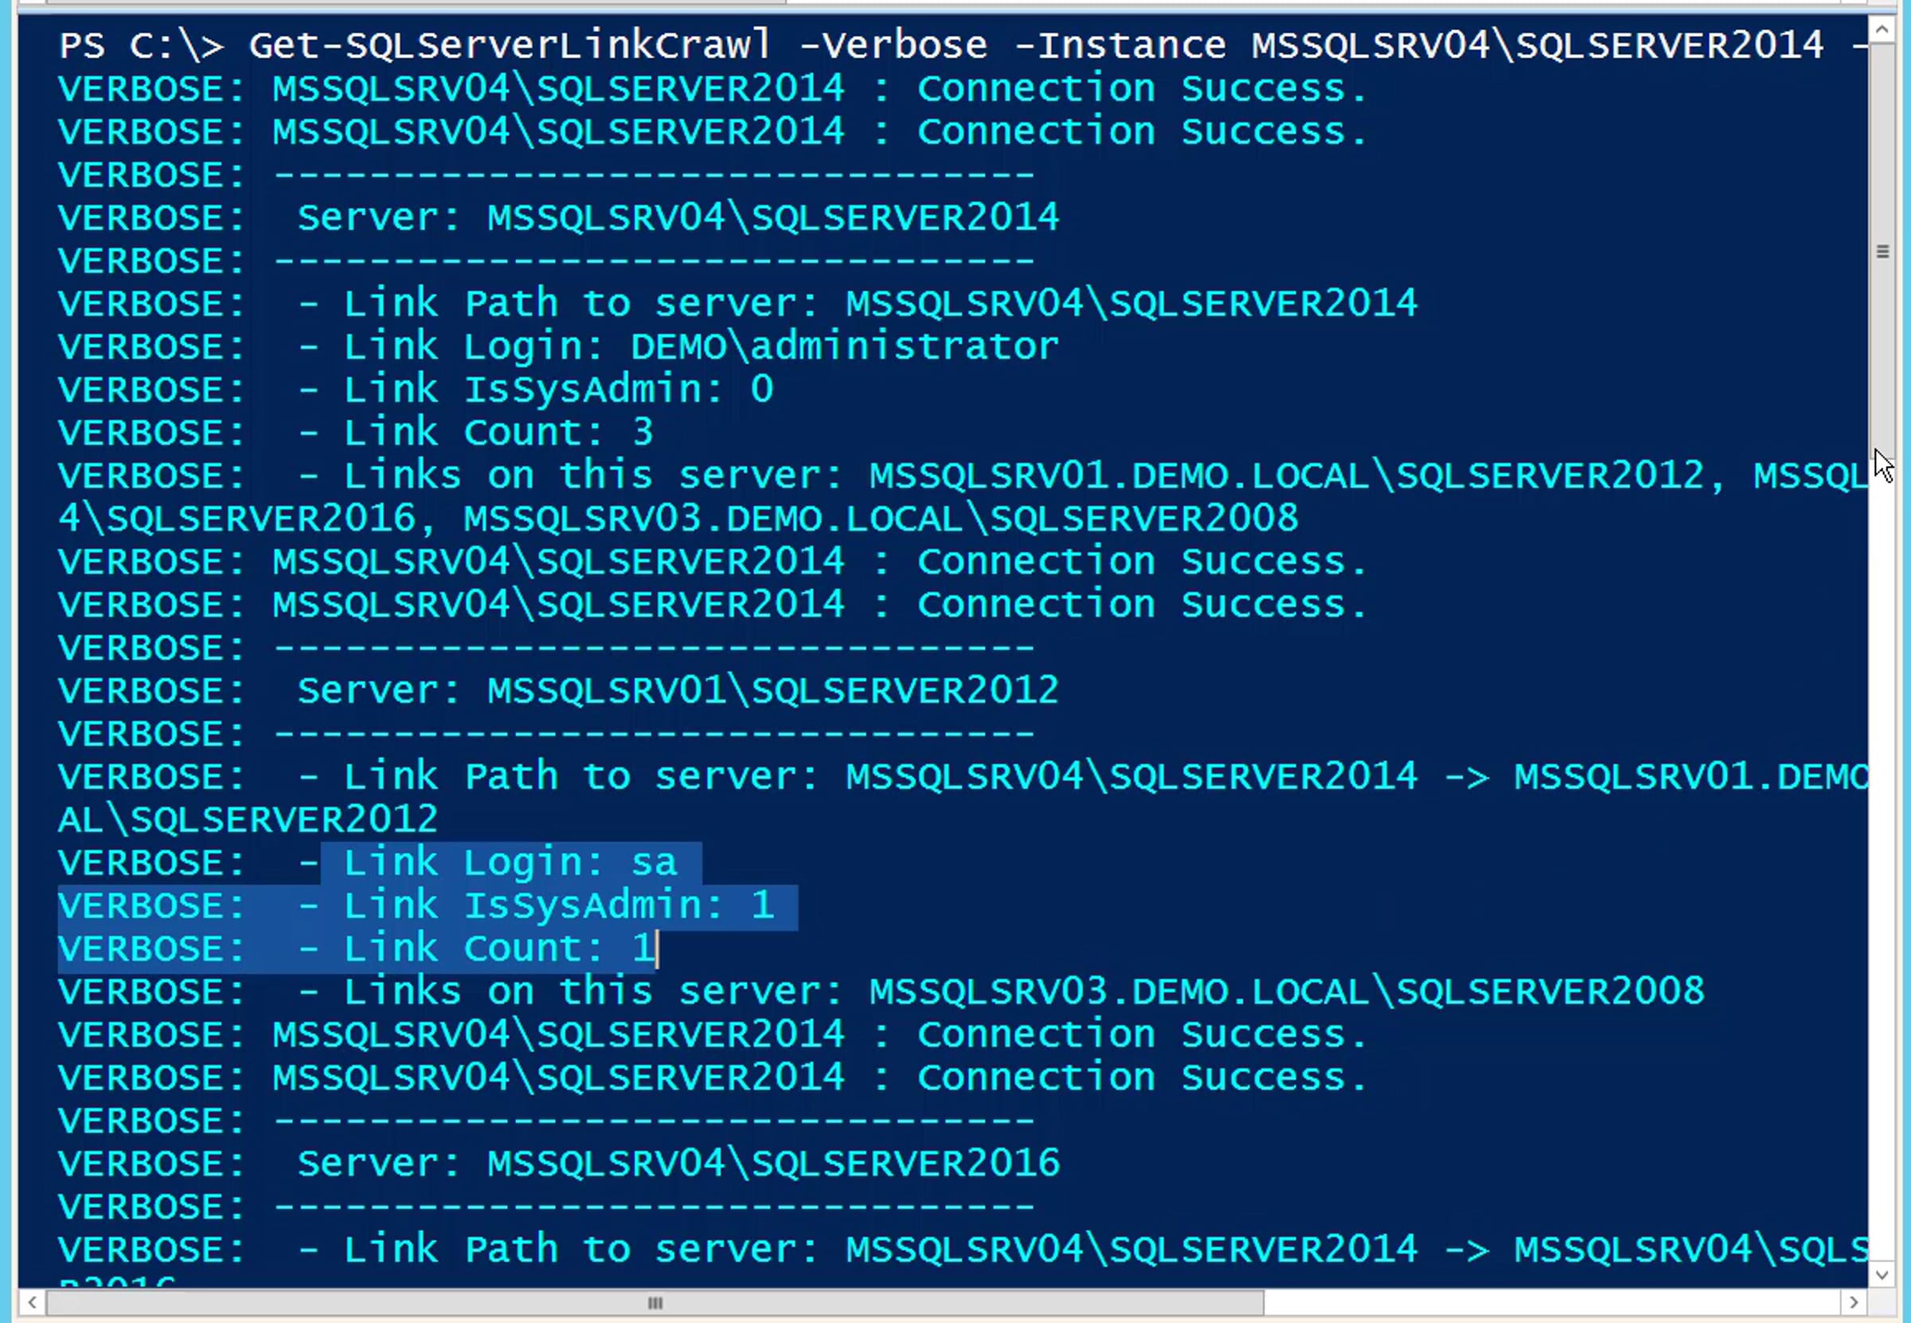Click the horizontal scrollbar left arrow

click(32, 1302)
